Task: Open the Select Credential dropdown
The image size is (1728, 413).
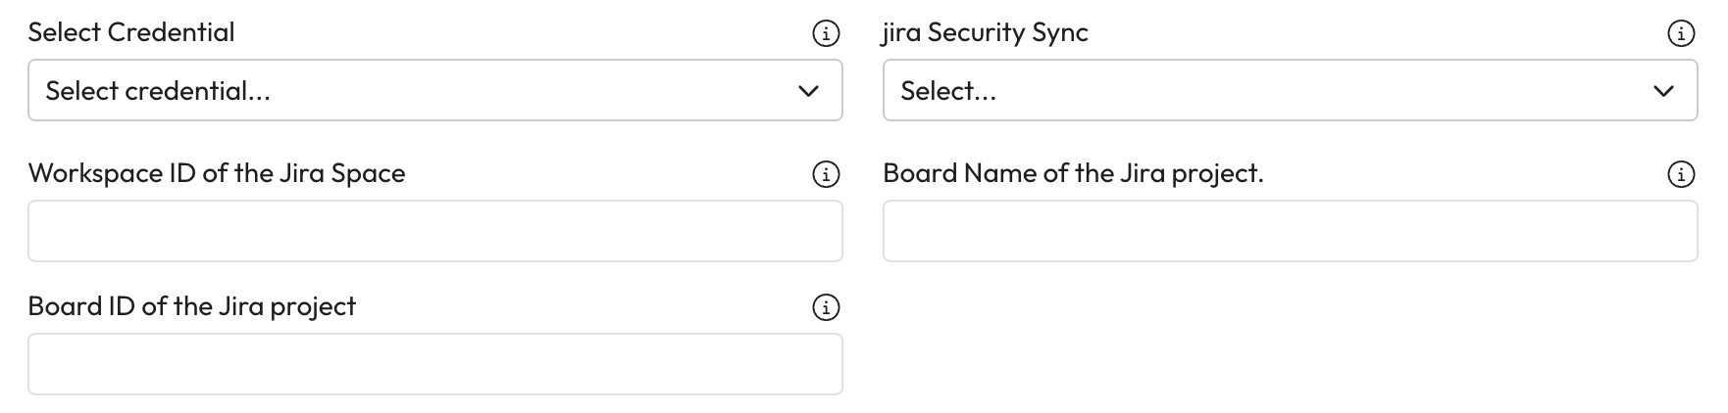Action: coord(434,91)
